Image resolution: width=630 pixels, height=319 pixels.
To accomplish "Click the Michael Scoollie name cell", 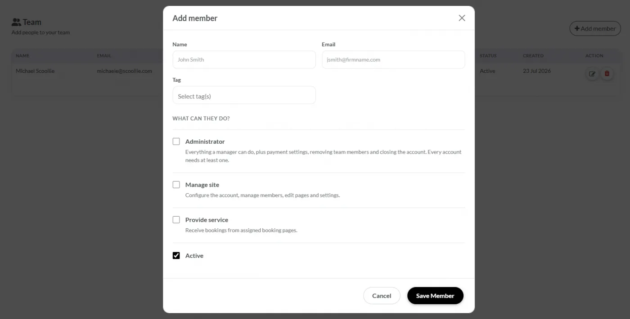I will point(35,71).
